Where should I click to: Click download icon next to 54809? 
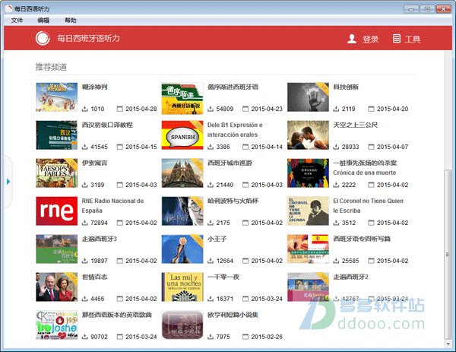(x=211, y=109)
